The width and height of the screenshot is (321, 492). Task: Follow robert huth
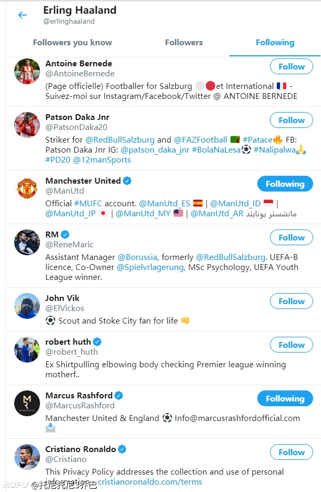(x=291, y=345)
